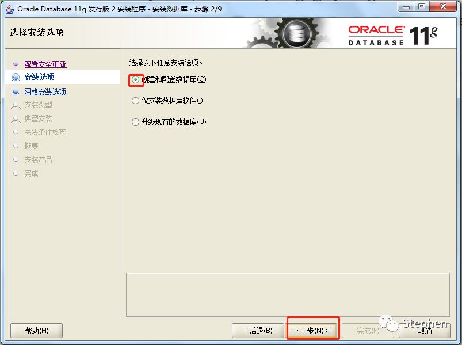Image resolution: width=462 pixels, height=345 pixels.
Task: Click the purple 配置安全更新 step marker
Action: click(x=16, y=64)
